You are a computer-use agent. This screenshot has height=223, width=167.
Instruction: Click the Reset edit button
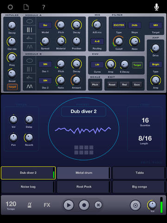112,85
